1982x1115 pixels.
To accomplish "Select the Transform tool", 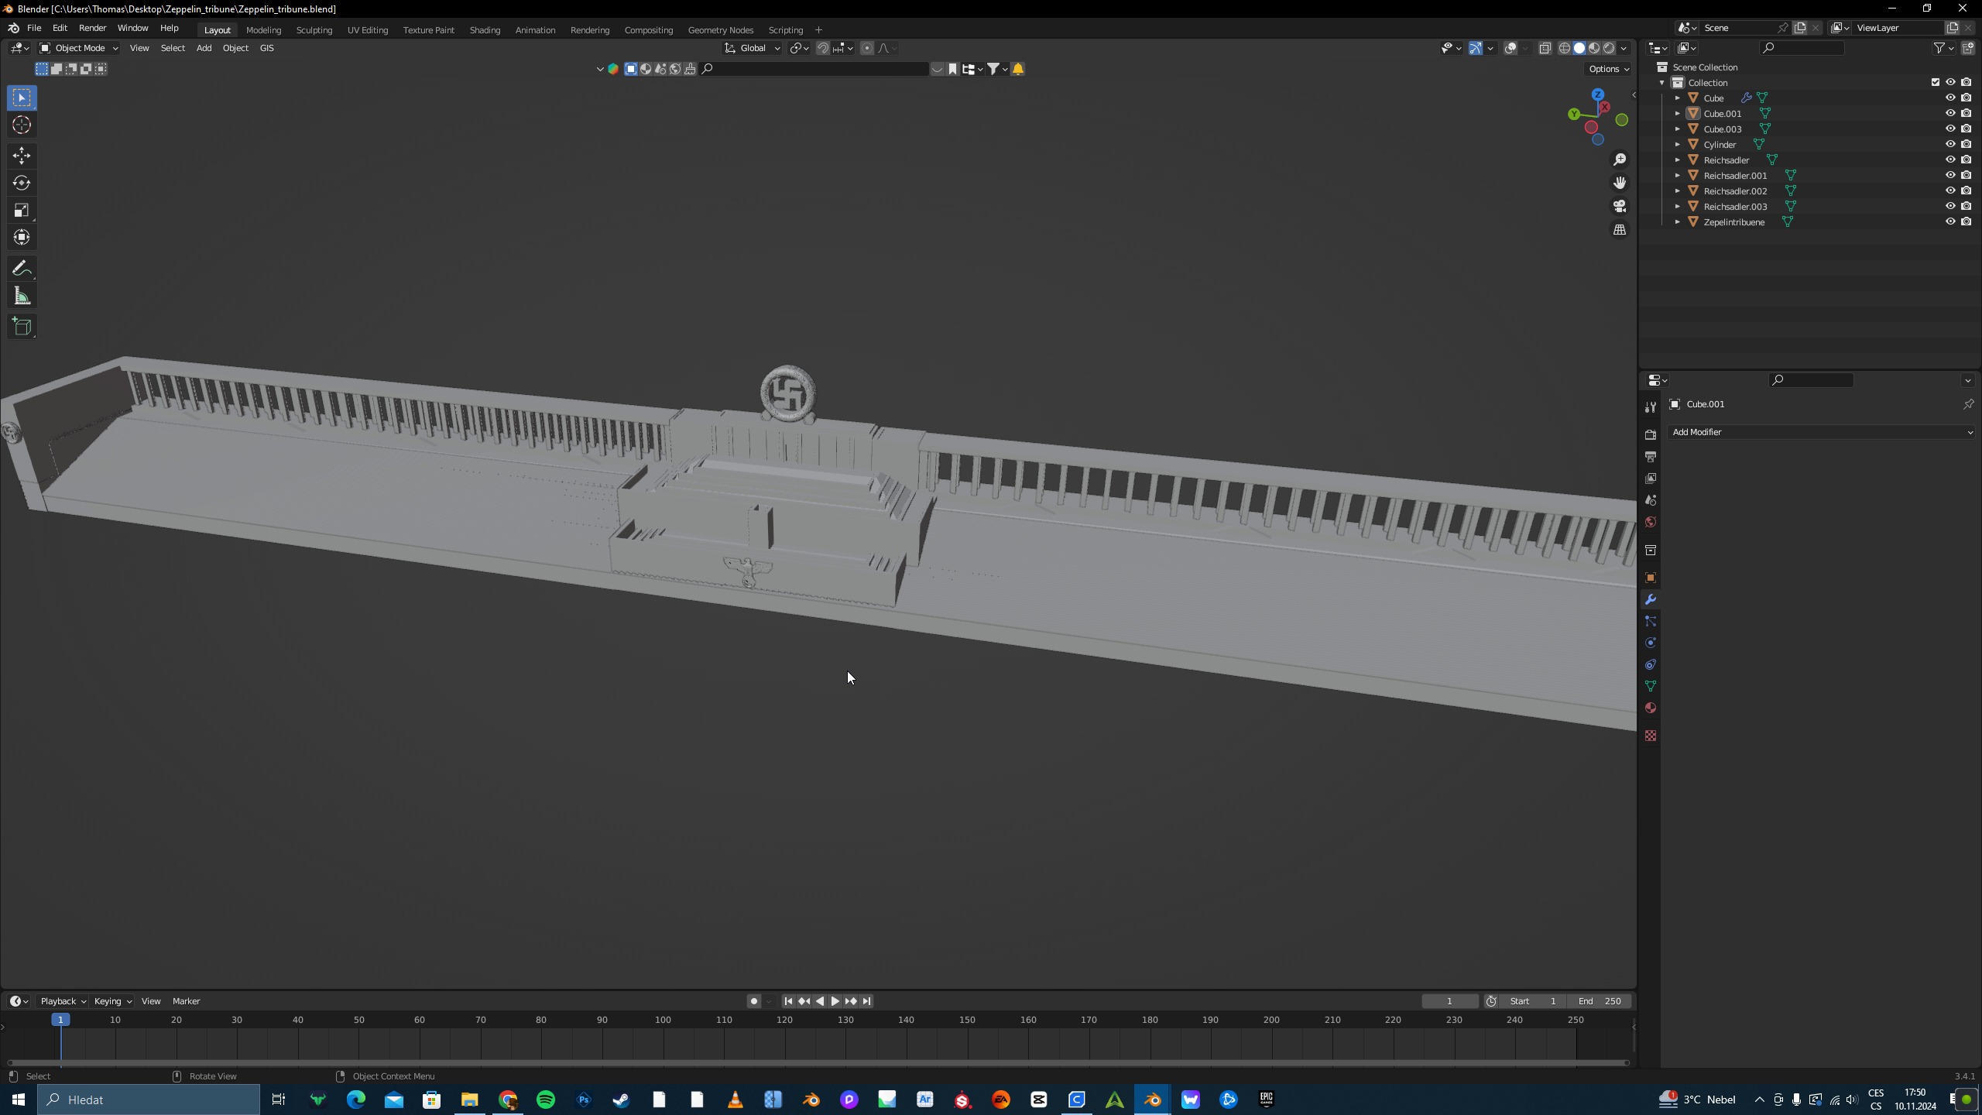I will pyautogui.click(x=22, y=238).
